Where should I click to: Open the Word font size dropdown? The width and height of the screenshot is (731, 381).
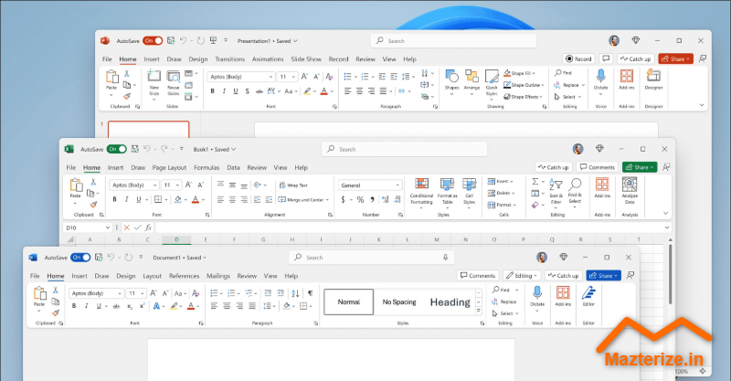[x=142, y=293]
